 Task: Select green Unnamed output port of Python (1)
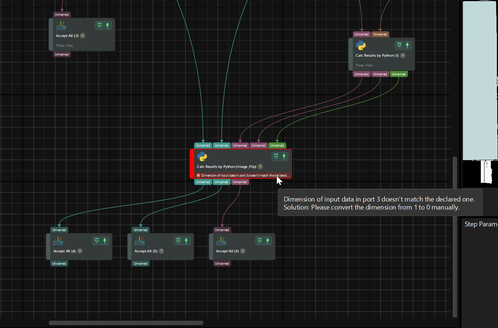point(399,74)
